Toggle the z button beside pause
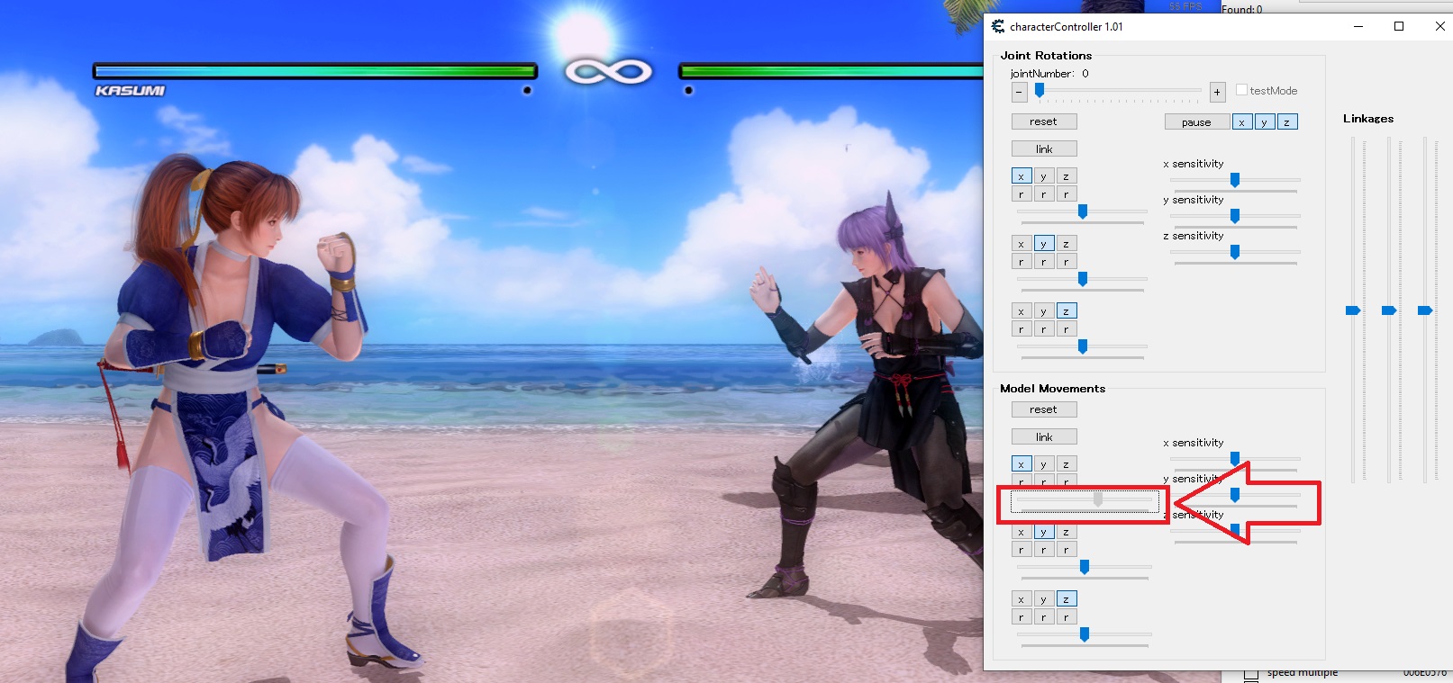 coord(1287,122)
